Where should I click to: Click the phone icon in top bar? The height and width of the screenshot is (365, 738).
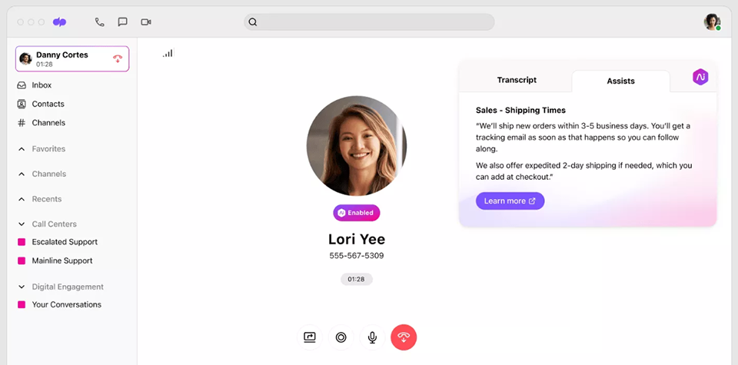(100, 22)
